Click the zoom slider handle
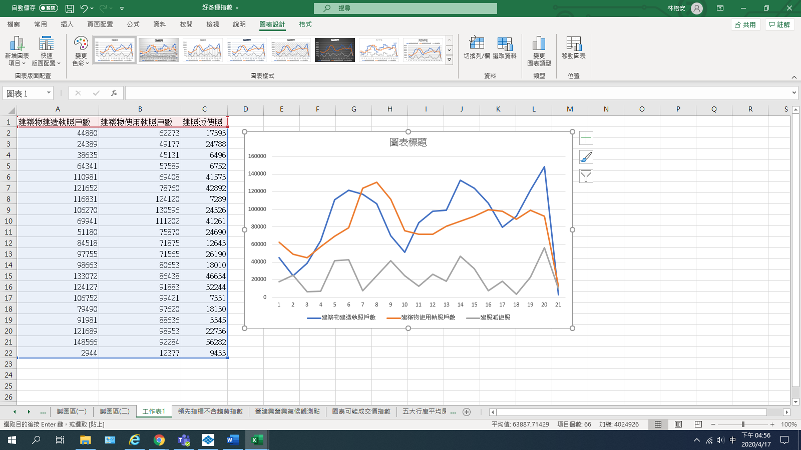The height and width of the screenshot is (450, 801). (743, 424)
